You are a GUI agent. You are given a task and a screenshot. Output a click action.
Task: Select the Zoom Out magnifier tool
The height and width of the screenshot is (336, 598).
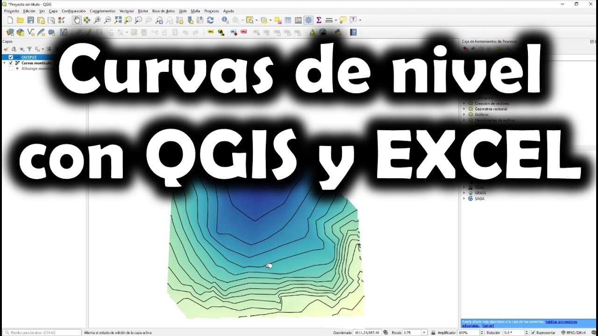coord(107,20)
